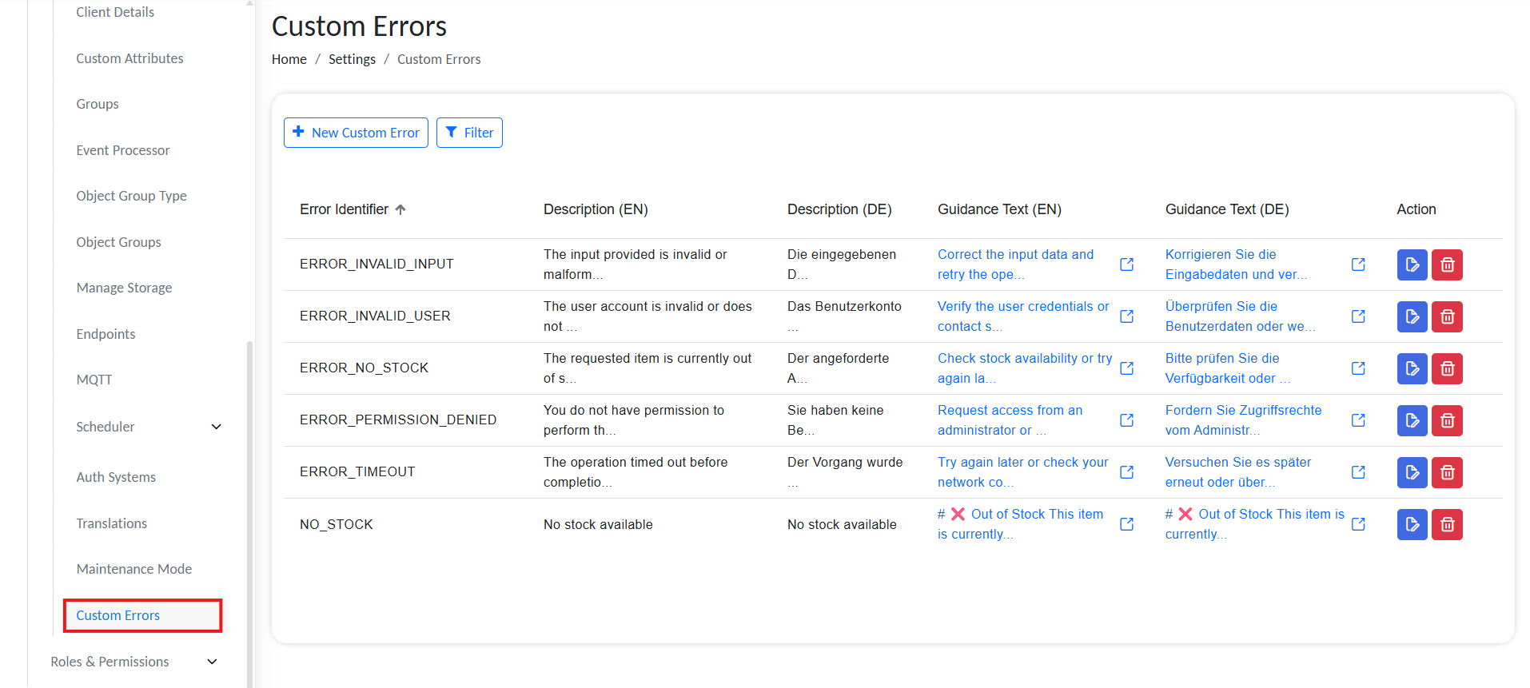Delete the ERROR_INVALID_USER entry
1530x688 pixels.
pos(1446,316)
